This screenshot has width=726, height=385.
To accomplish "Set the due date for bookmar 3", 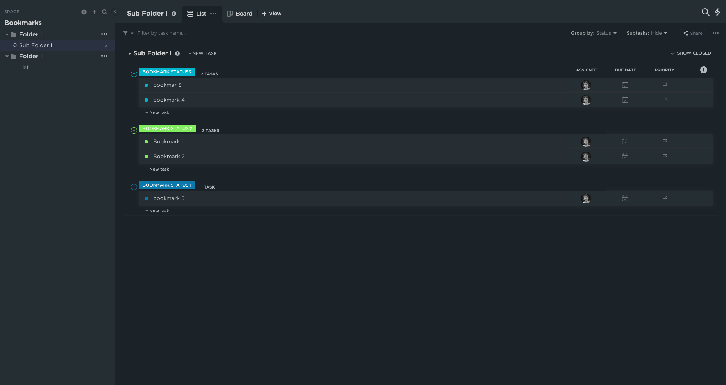I will 625,85.
